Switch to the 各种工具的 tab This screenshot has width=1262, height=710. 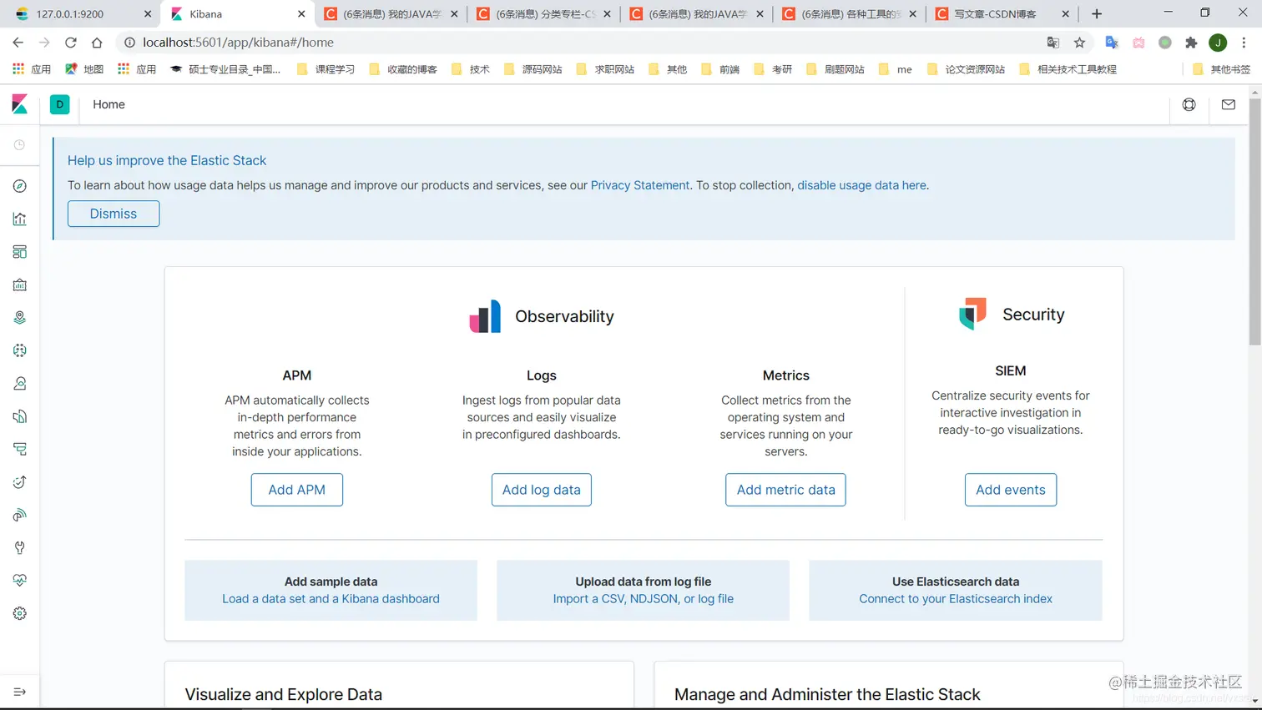[849, 14]
